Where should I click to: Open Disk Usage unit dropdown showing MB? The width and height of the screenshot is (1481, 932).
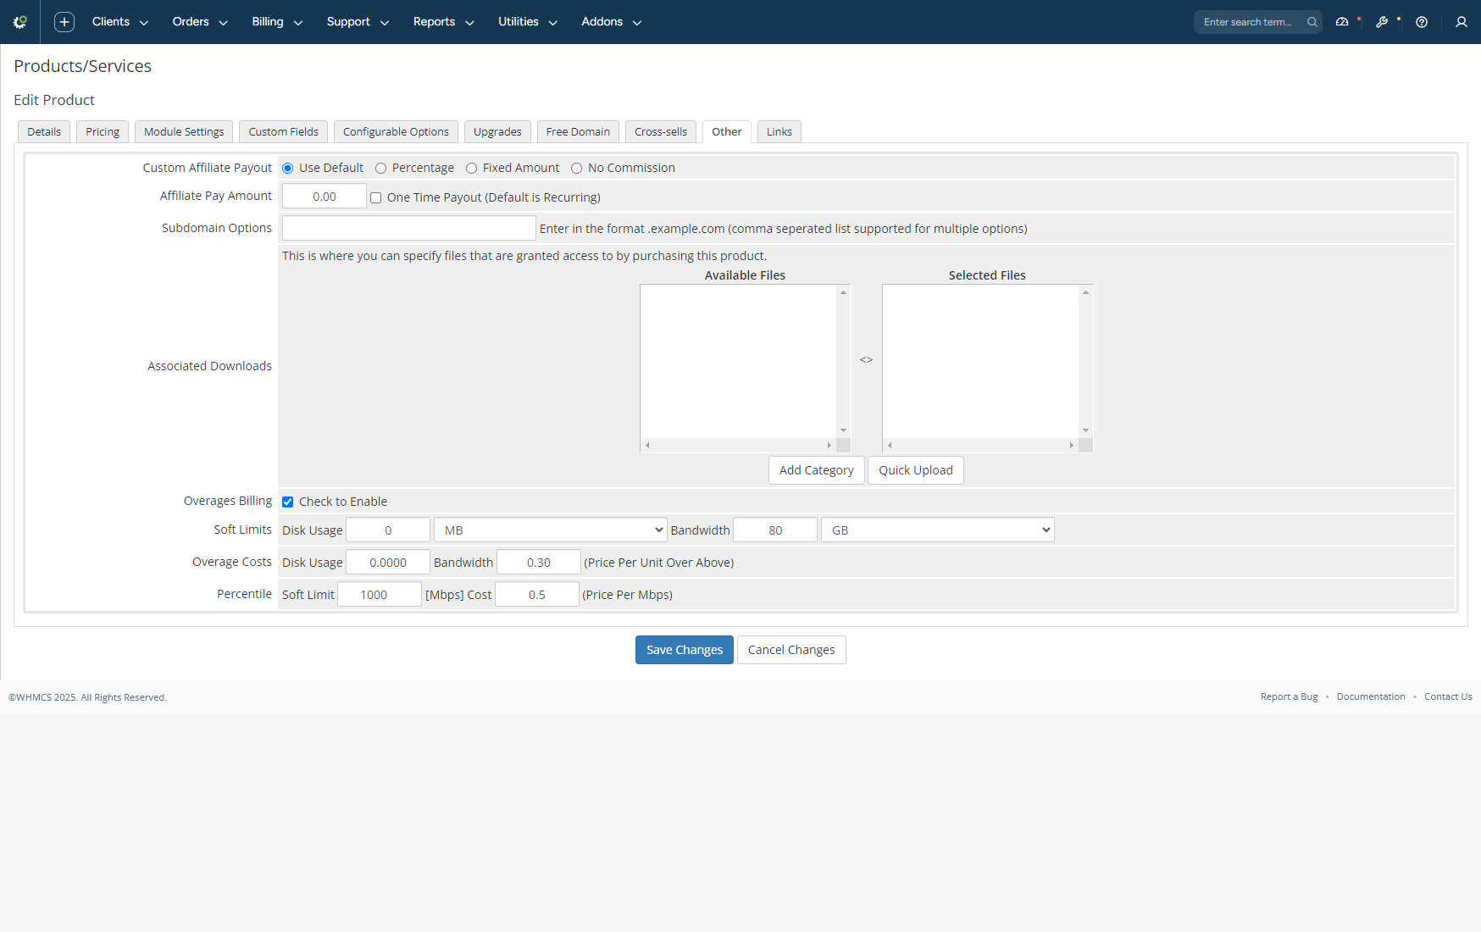[551, 530]
